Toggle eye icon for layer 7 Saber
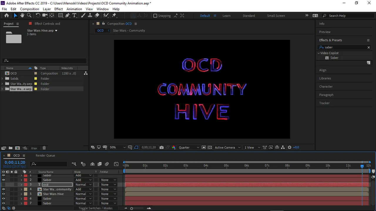 (4, 203)
